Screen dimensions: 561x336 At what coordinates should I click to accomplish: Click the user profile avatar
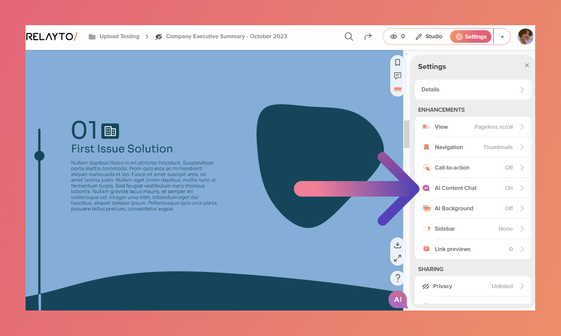pos(525,37)
